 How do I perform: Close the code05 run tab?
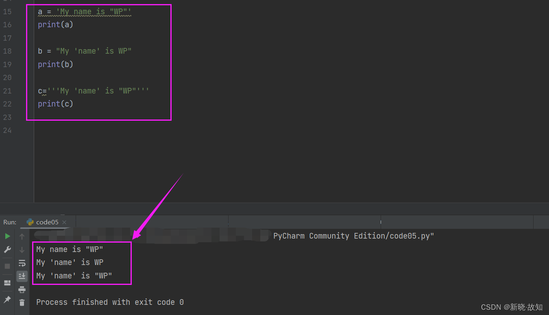64,222
